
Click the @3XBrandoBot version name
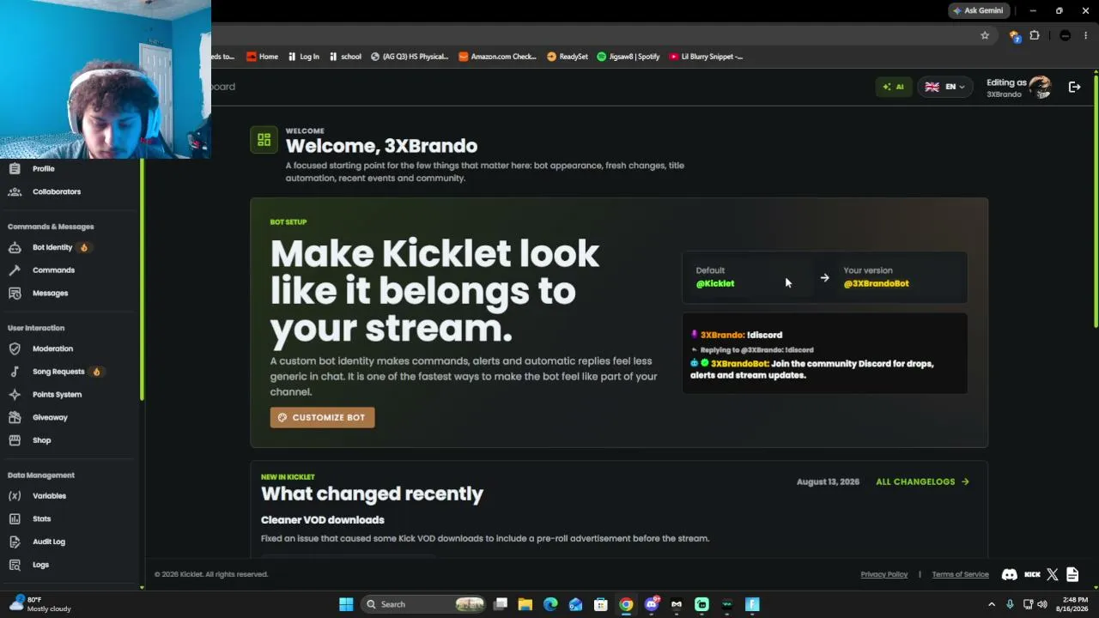[x=876, y=283]
